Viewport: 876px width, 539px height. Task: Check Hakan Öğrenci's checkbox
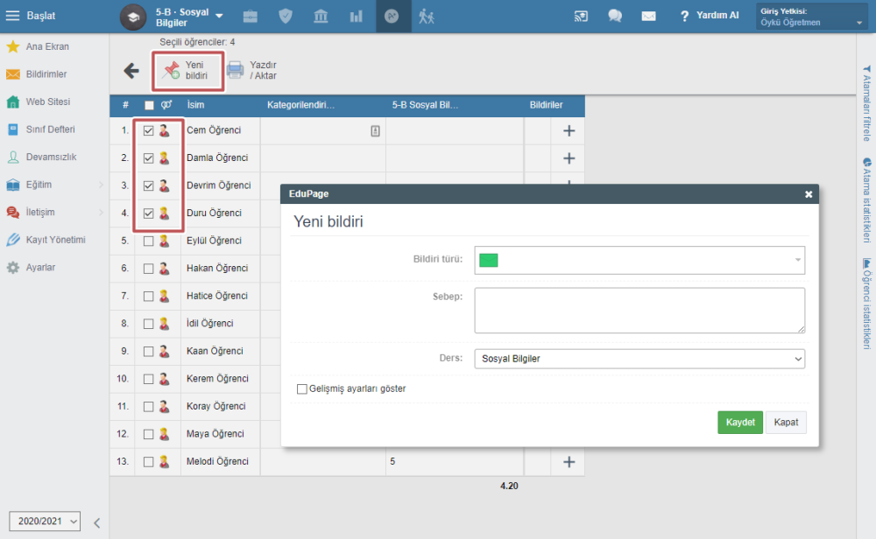(148, 269)
